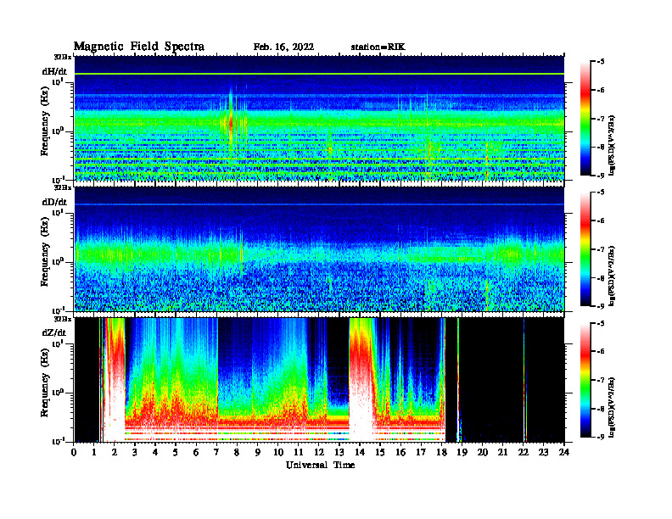Image resolution: width=672 pixels, height=519 pixels.
Task: Click the -6 value on dD/dt color bar
Action: tap(602, 221)
